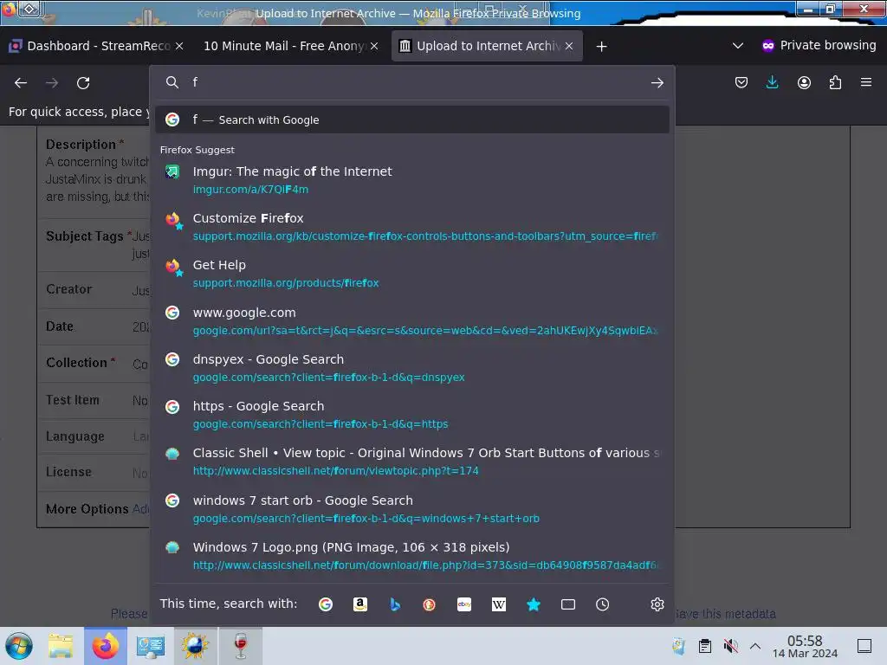Search this time with Bing icon

tap(395, 604)
